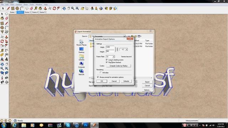Switch to the Scene 5 tab
This screenshot has width=228, height=128.
coord(42,12)
